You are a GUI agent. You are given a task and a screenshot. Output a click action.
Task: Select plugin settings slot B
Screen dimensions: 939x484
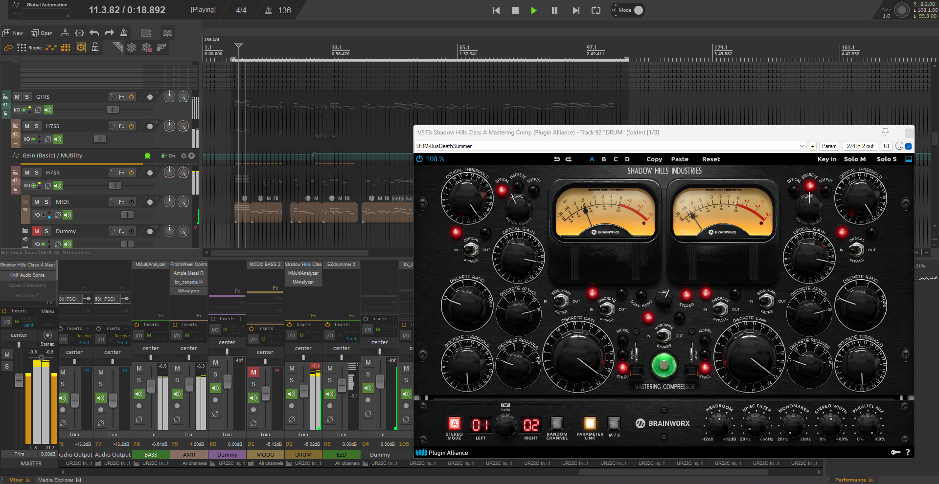tap(603, 159)
